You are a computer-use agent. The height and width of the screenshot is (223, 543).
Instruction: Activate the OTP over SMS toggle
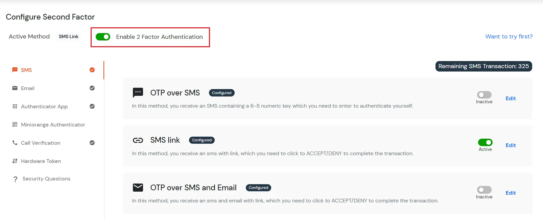pyautogui.click(x=484, y=95)
